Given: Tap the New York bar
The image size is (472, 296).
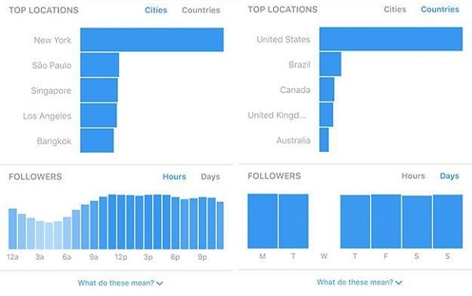Looking at the screenshot, I should point(152,39).
